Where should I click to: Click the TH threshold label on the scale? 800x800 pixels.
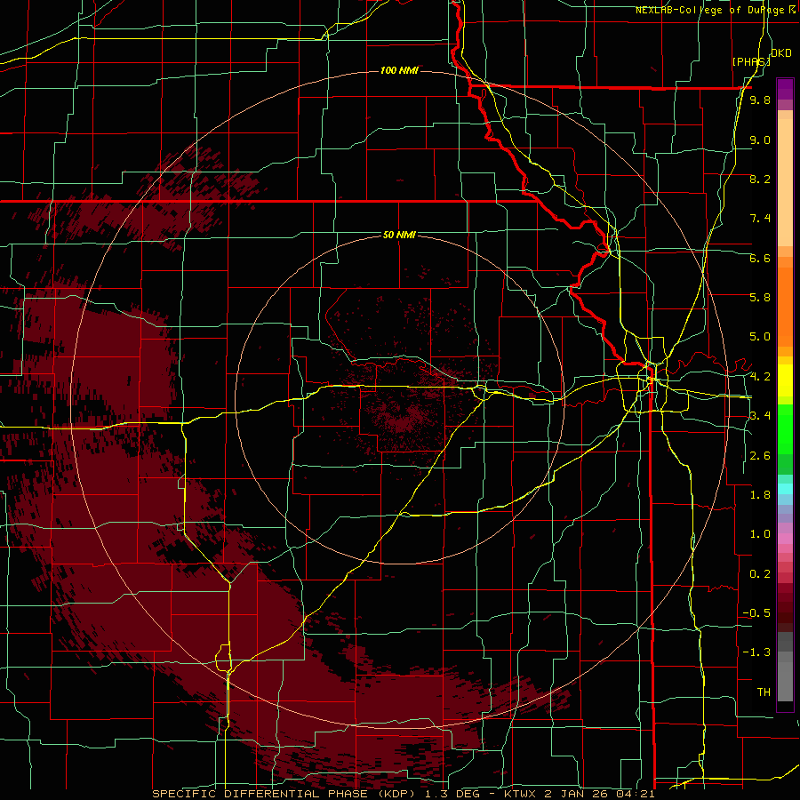(x=764, y=692)
